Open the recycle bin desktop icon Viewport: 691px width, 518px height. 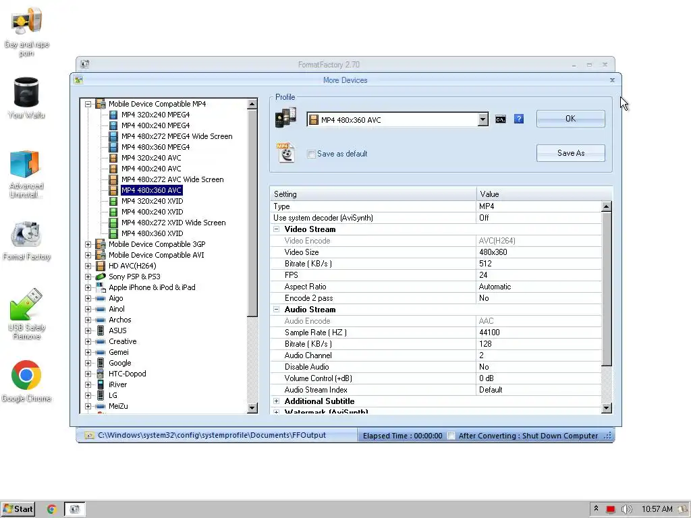(x=26, y=98)
